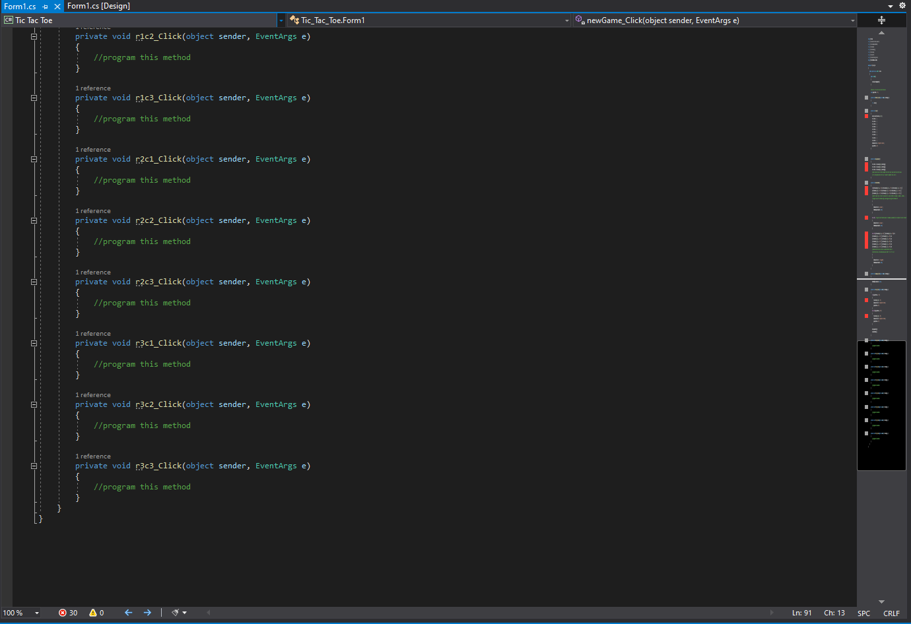Screen dimensions: 911x624
Task: Click the C# project icon beside Tic Tac Toe
Action: (9, 20)
